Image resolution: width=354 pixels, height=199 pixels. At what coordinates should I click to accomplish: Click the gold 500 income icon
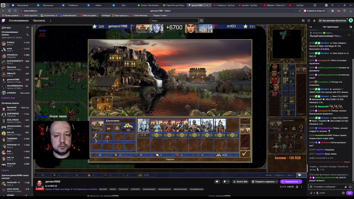[128, 127]
